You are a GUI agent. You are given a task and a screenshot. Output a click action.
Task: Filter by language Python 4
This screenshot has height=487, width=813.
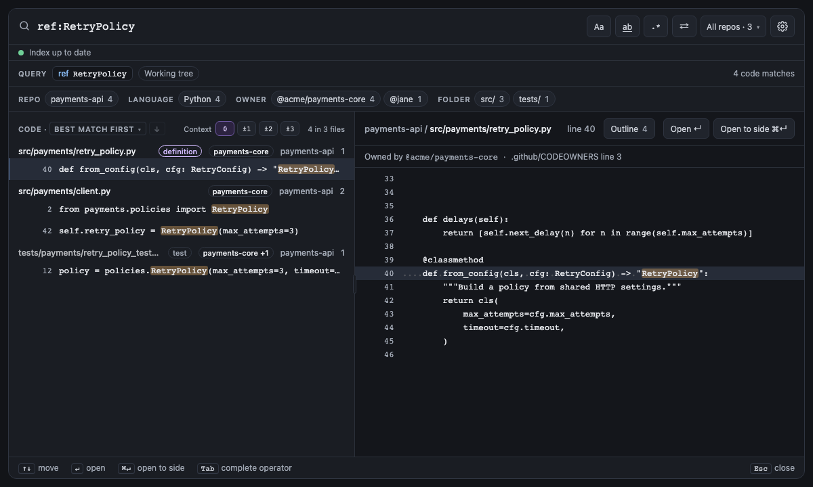[202, 99]
